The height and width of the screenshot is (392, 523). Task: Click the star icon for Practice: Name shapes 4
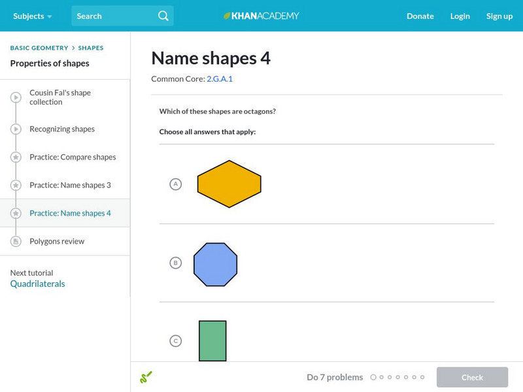(15, 213)
